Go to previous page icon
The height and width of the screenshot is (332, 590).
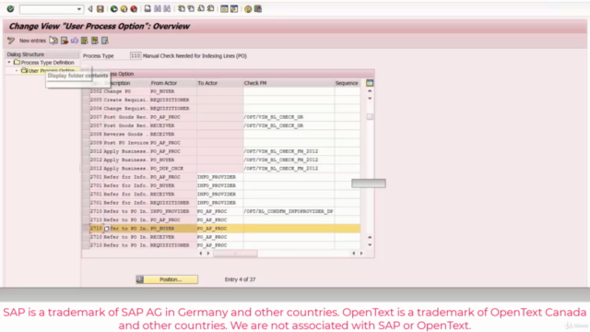pos(191,8)
